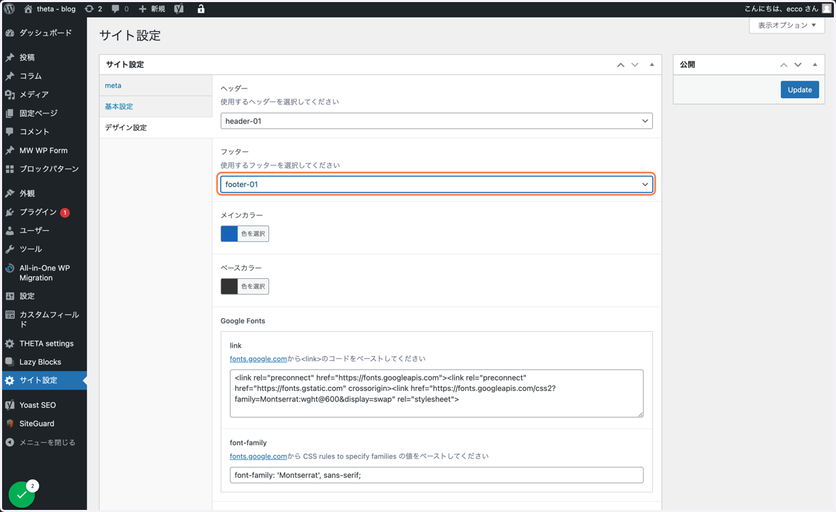Click the pin icon next to 投稿
Viewport: 836px width, 512px height.
10,58
